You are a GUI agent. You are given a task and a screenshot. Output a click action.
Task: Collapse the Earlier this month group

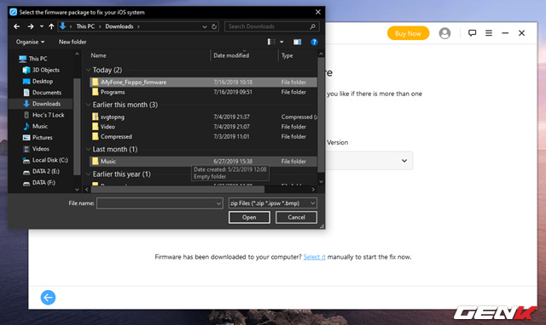point(89,105)
